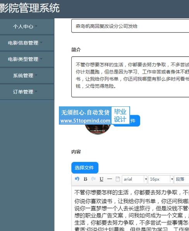This screenshot has height=231, width=189.
Task: Click the www.51topmind.com watermark link
Action: coord(85,121)
